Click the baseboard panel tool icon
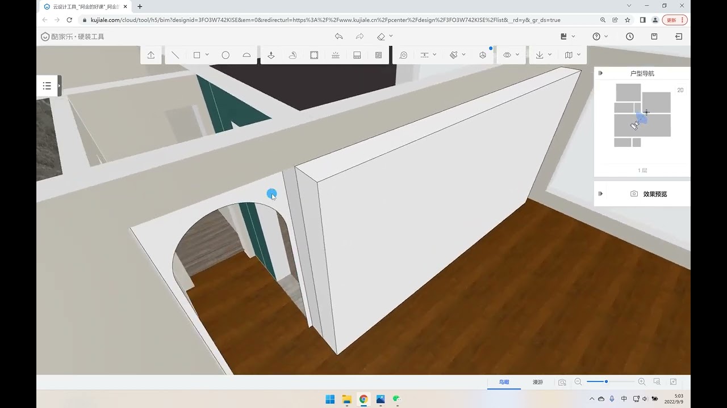Viewport: 727px width, 408px height. [x=357, y=55]
